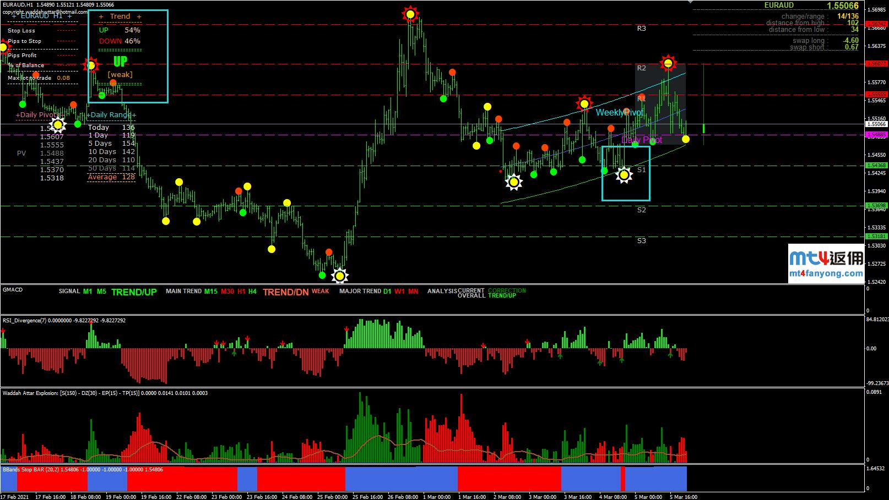This screenshot has height=500, width=889.
Task: Click the red sun marker on the R2 line
Action: (668, 64)
